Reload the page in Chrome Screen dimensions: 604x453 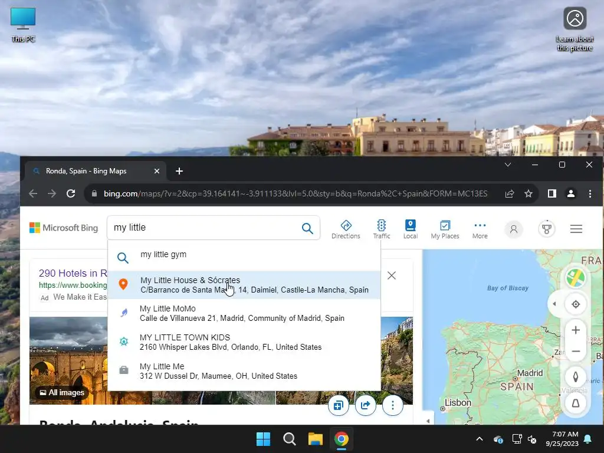(x=71, y=193)
